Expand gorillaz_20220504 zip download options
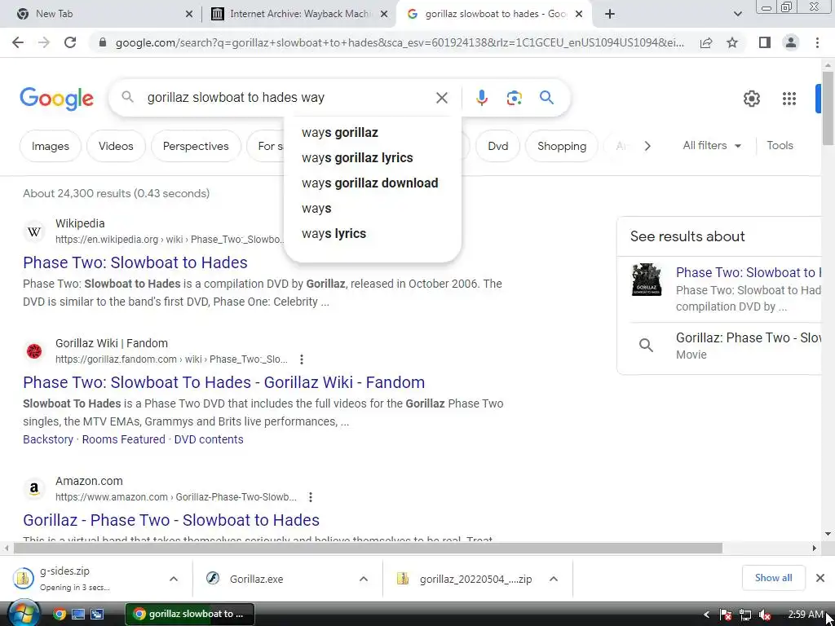The image size is (835, 626). 554,579
